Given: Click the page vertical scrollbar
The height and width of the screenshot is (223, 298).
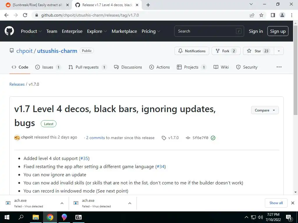Looking at the screenshot, I should coord(295,70).
